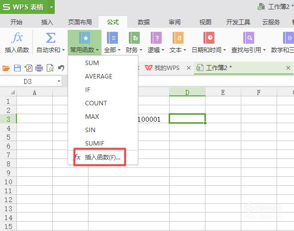294x231 pixels.
Task: Switch to the 开始 ribbon tab
Action: coord(16,22)
